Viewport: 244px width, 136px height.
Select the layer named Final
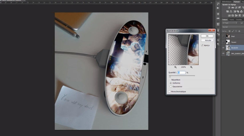(x=233, y=36)
